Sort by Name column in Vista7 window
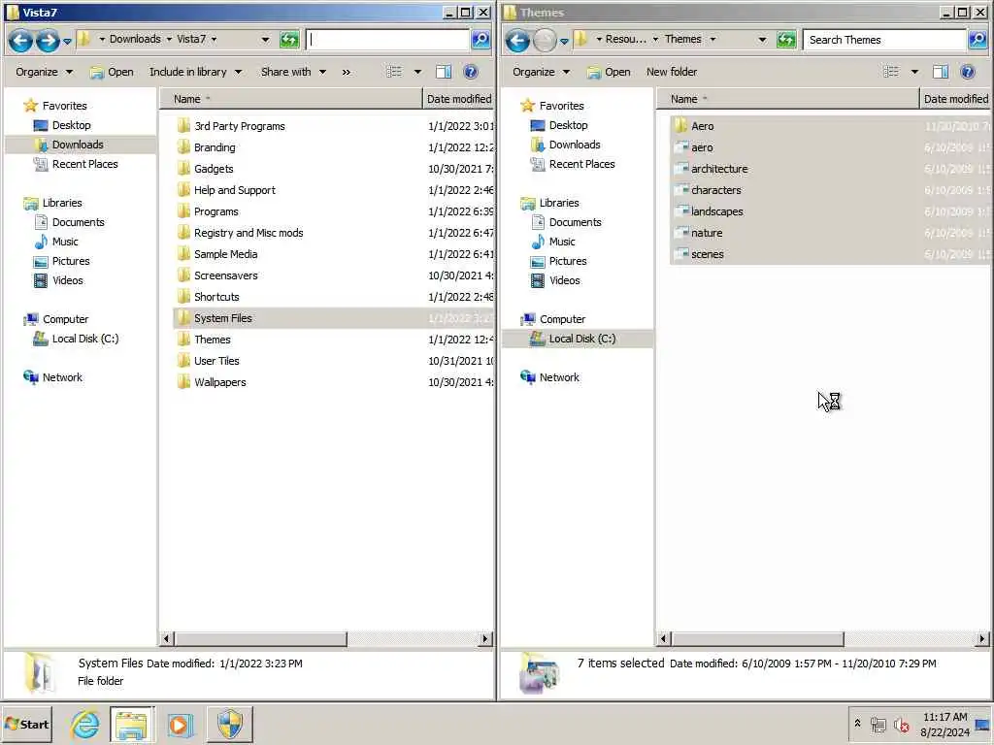994x745 pixels. click(290, 99)
